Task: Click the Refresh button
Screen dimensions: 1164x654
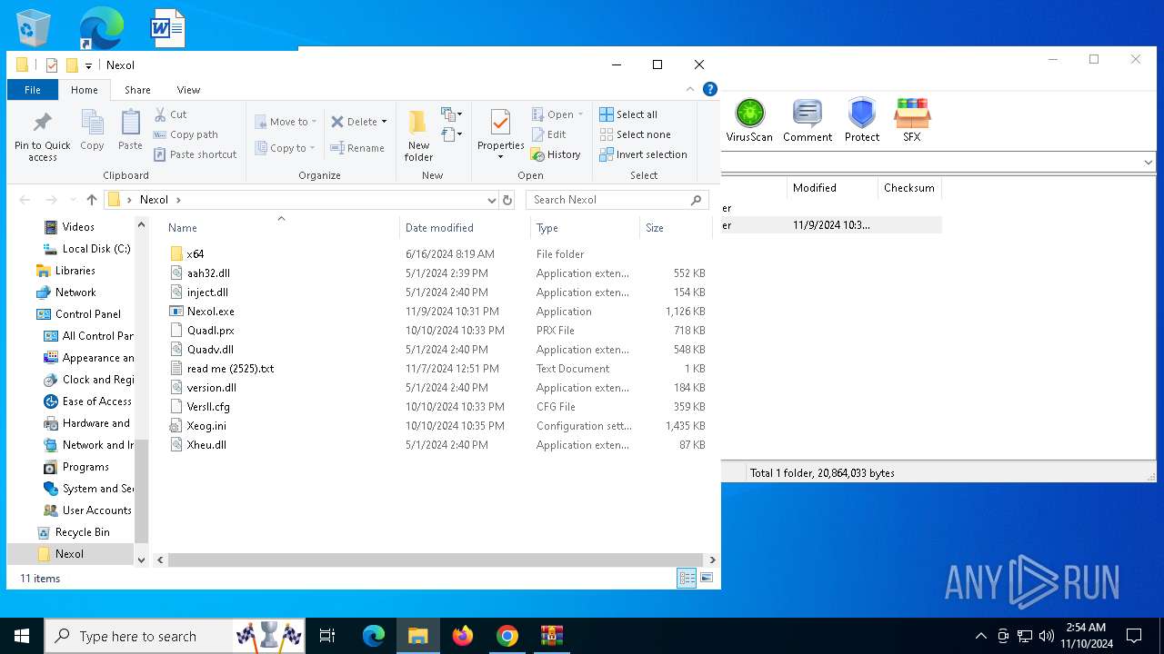Action: (507, 200)
